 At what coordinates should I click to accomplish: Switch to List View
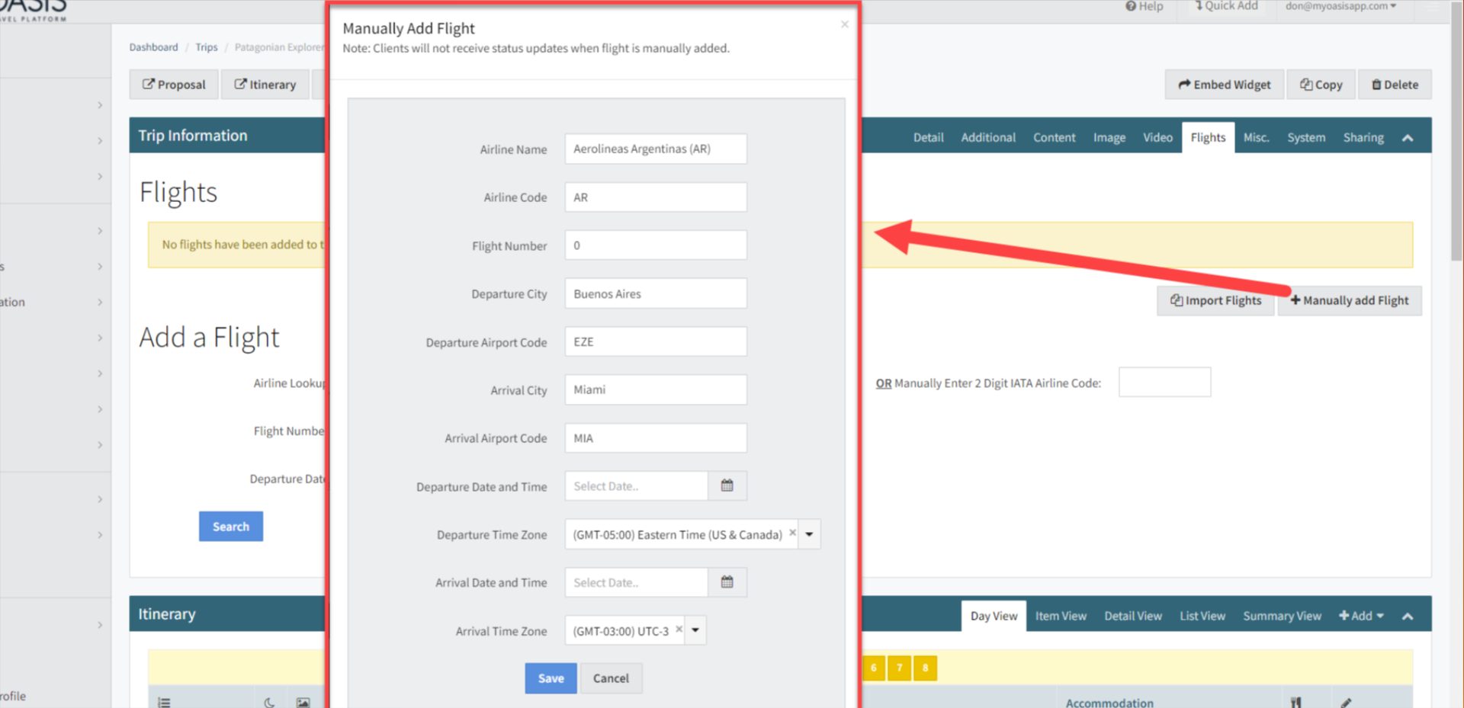point(1202,616)
